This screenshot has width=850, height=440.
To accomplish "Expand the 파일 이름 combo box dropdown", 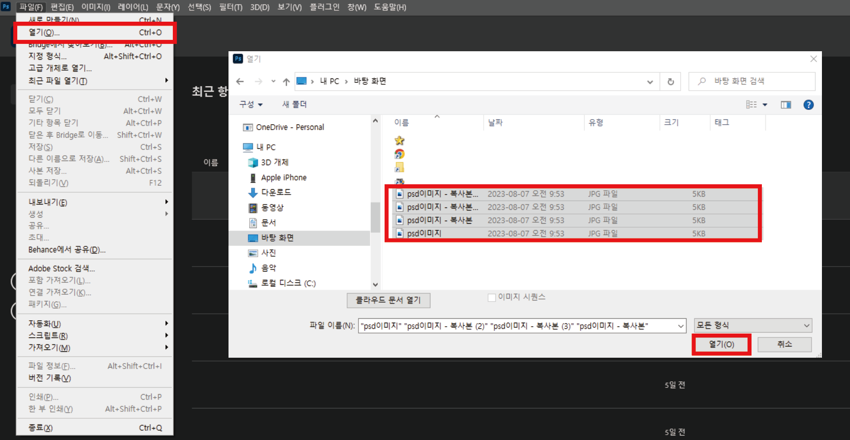I will 681,326.
